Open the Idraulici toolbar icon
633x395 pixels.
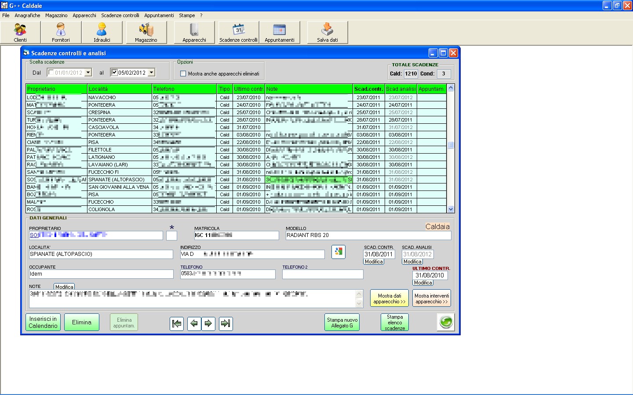coord(102,32)
